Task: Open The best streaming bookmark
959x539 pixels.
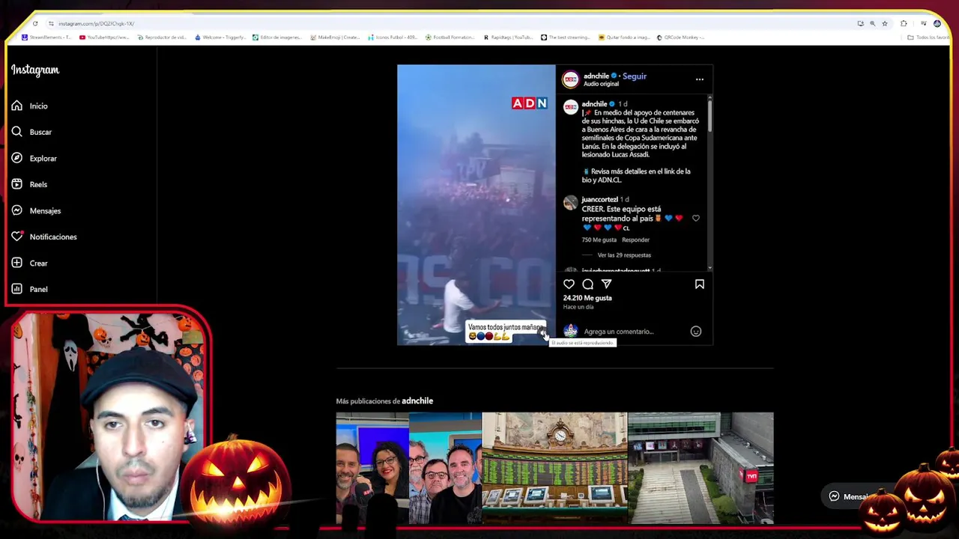Action: pos(566,37)
